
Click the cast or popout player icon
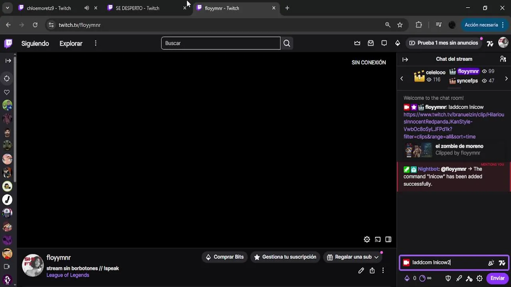378,240
